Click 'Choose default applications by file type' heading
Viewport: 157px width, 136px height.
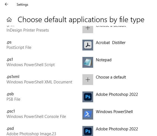[81, 20]
